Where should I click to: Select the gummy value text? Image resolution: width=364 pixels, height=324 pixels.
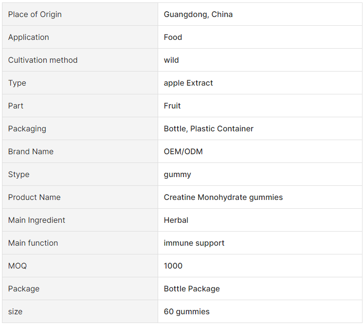[177, 175]
